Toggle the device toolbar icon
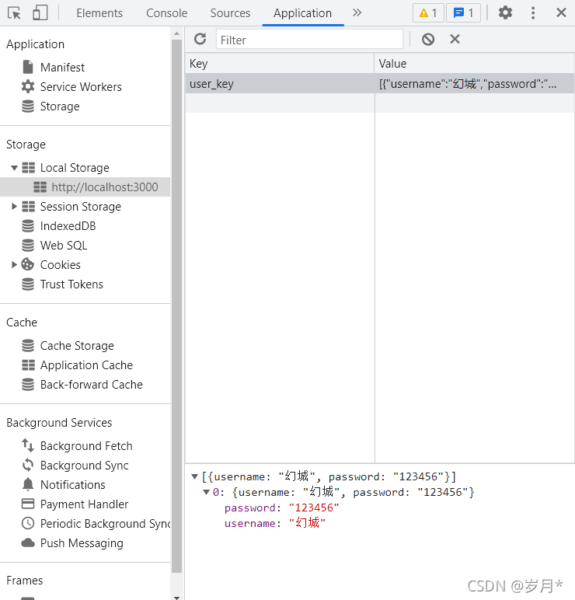 coord(40,12)
